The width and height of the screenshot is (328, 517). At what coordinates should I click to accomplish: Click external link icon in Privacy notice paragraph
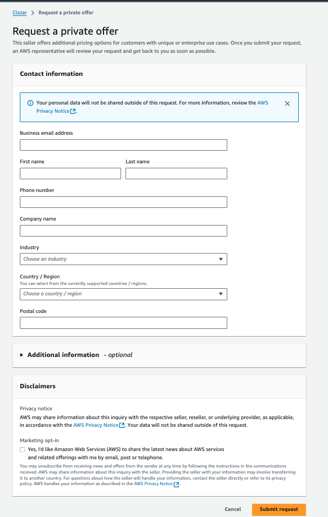pyautogui.click(x=122, y=425)
